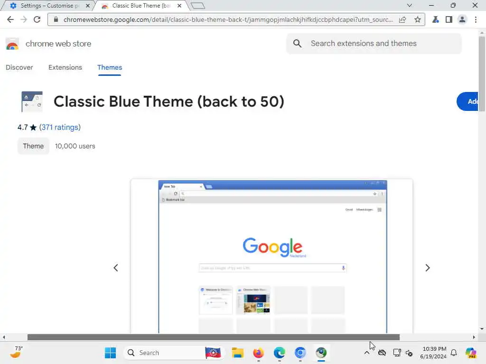Viewport: 486px width, 364px height.
Task: Launch Microsoft Edge from the taskbar
Action: (279, 353)
